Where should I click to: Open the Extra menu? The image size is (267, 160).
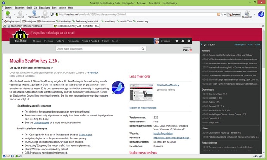[x=54, y=8]
